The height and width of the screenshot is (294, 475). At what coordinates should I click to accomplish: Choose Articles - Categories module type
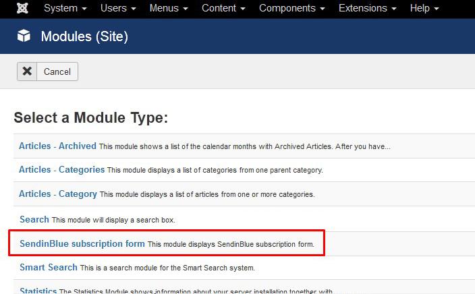click(x=61, y=170)
